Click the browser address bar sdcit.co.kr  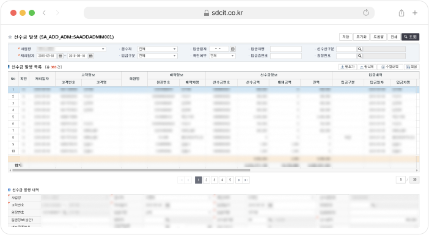click(x=229, y=13)
